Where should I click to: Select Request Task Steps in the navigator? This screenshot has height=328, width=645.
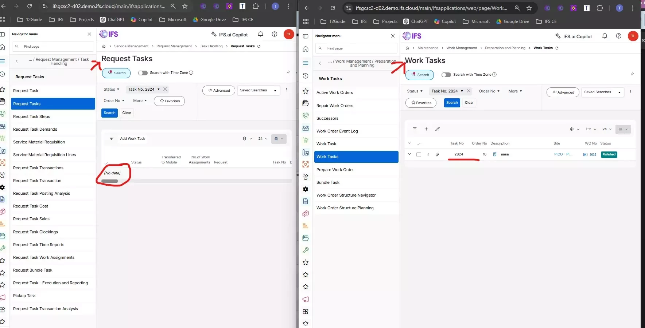pos(53,116)
